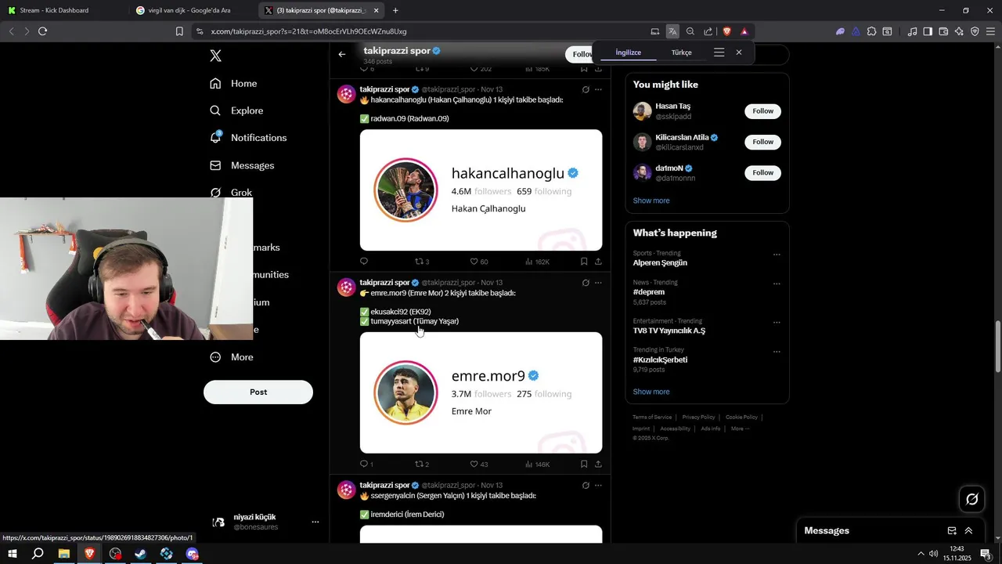Open Notifications from the sidebar
Viewport: 1002px width, 564px height.
click(248, 138)
